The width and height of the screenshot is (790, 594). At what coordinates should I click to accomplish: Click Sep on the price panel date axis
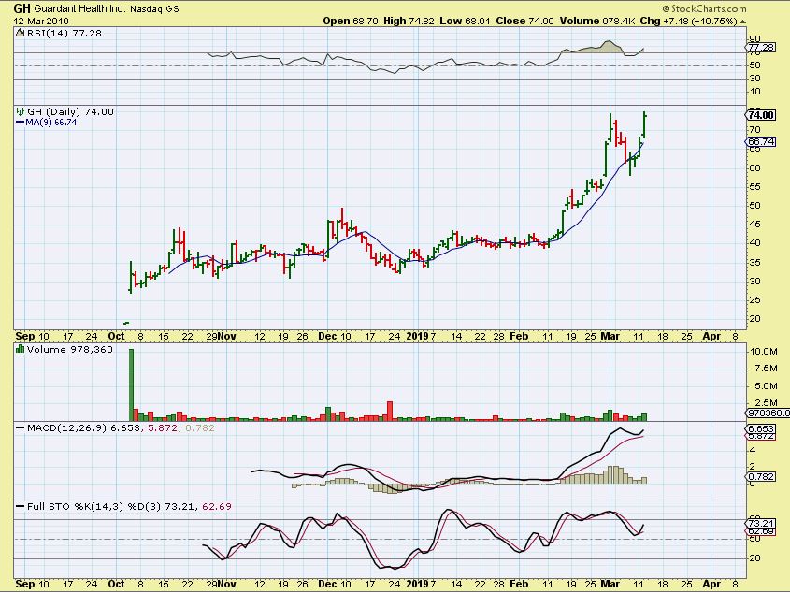25,337
